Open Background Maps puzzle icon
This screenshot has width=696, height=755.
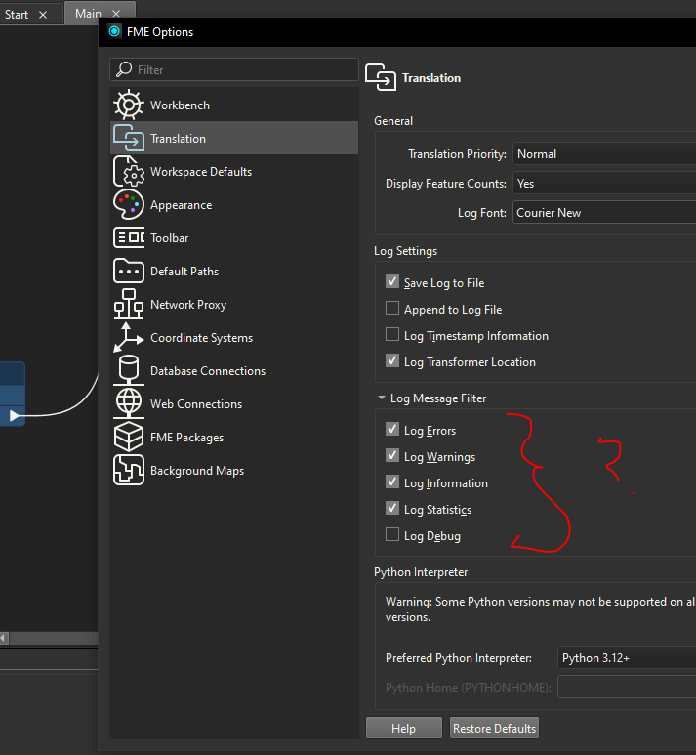129,470
